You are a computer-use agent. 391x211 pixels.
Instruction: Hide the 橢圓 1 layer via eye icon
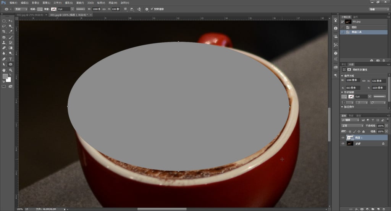point(343,137)
